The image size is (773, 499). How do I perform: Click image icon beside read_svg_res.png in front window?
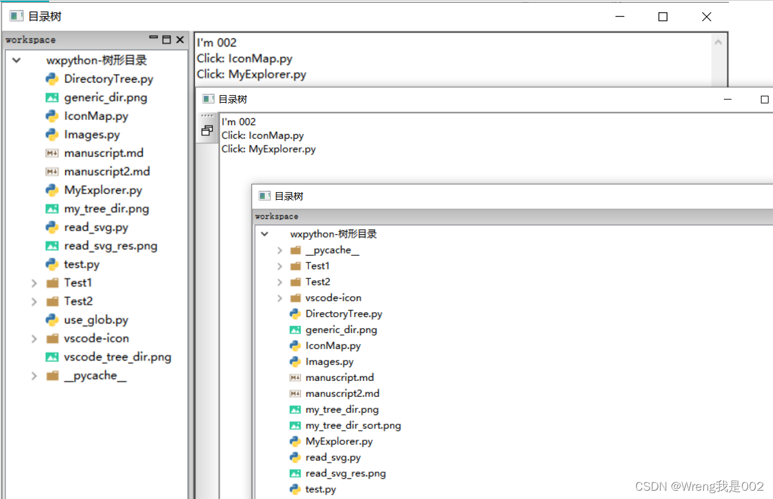[x=295, y=473]
